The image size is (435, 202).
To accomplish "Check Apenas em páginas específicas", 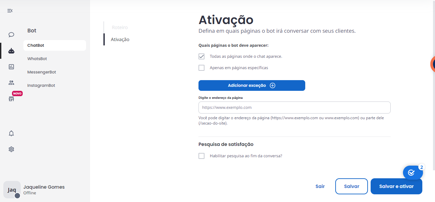I will tap(201, 68).
